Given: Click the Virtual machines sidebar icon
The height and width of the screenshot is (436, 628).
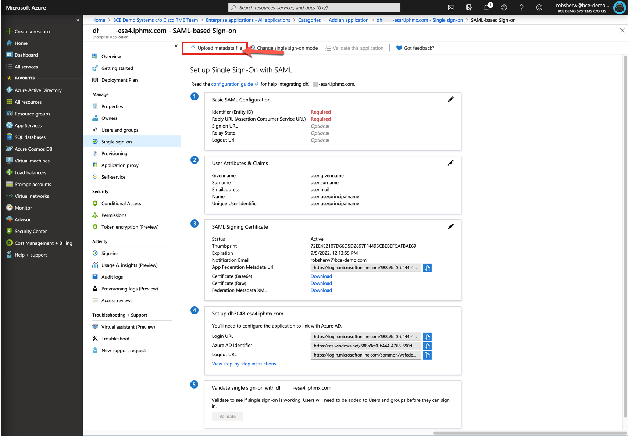Looking at the screenshot, I should click(x=9, y=161).
